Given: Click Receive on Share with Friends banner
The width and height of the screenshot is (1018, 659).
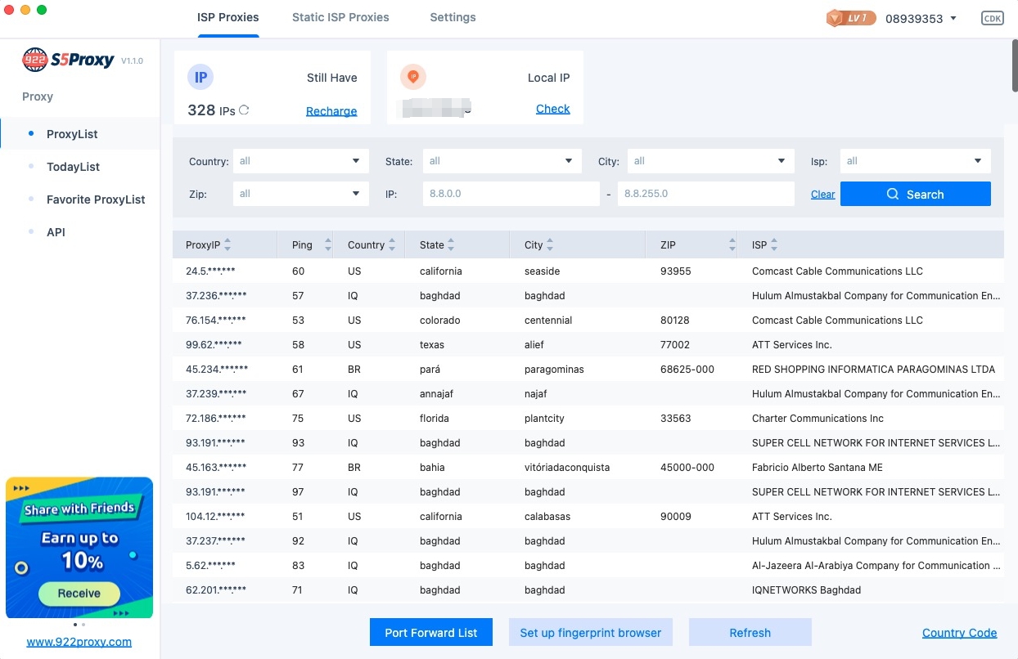Looking at the screenshot, I should (79, 594).
